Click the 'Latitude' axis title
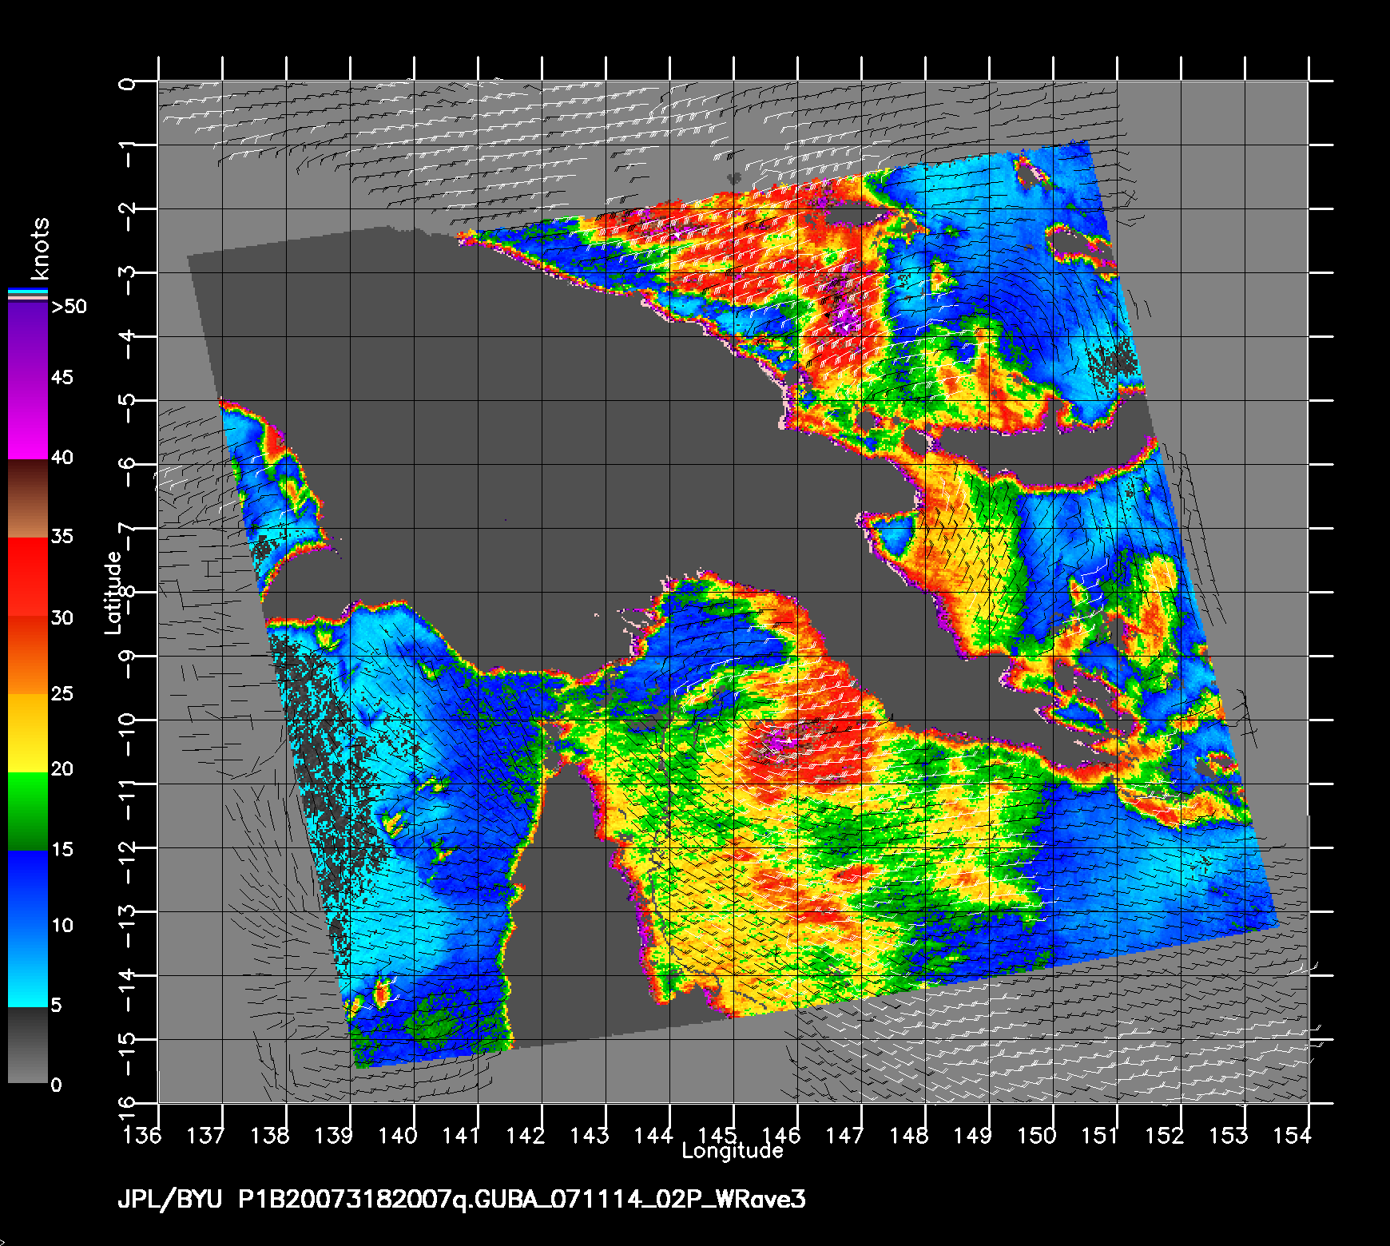Screen dimensions: 1390x1246 point(113,593)
